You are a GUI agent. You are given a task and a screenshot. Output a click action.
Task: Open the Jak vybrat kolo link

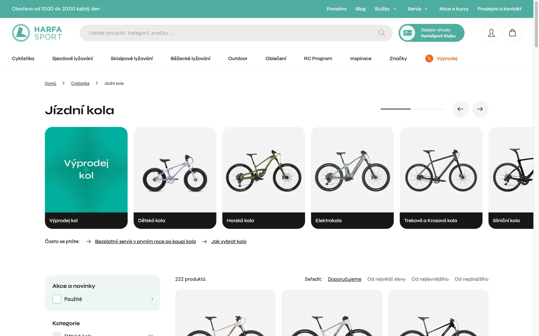[229, 241]
